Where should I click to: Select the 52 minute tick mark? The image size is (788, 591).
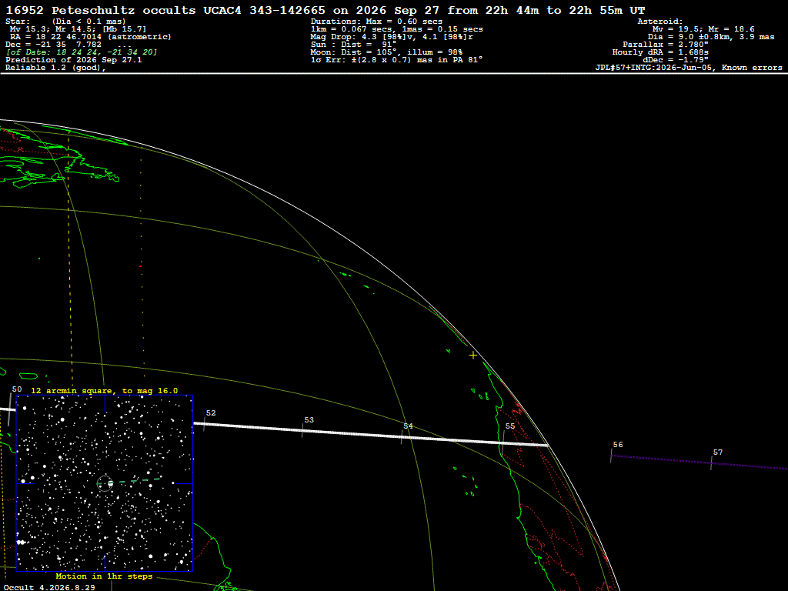click(205, 424)
